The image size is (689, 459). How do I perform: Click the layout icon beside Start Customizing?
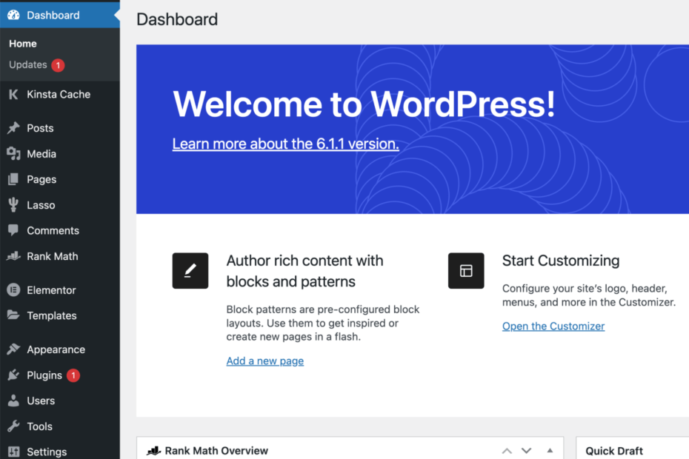pos(466,270)
